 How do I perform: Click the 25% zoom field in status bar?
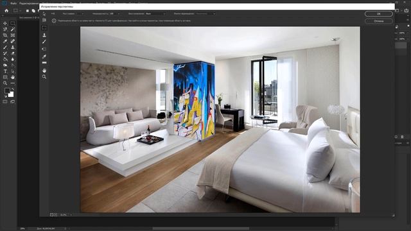[x=22, y=228]
